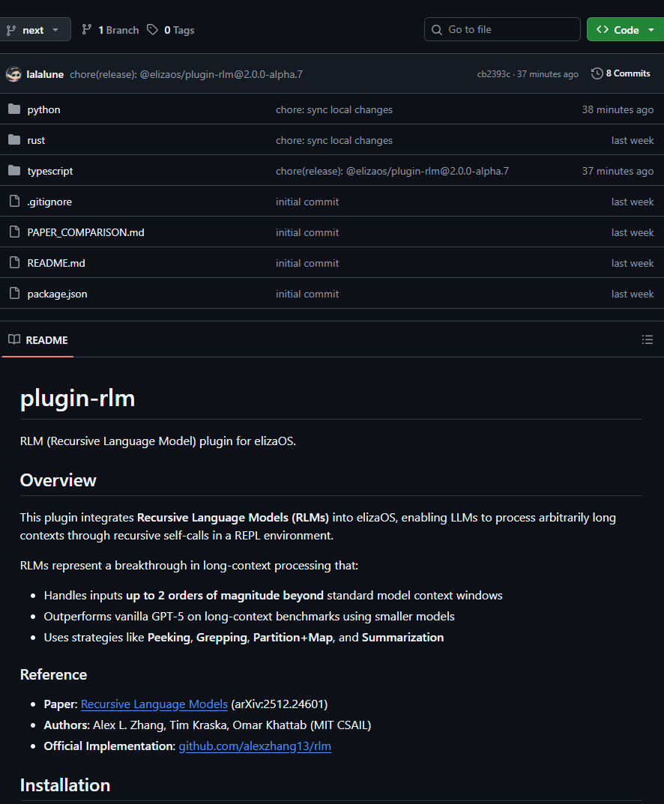Open README.md row's initial commit message
Screen dimensions: 664x804
click(x=307, y=263)
